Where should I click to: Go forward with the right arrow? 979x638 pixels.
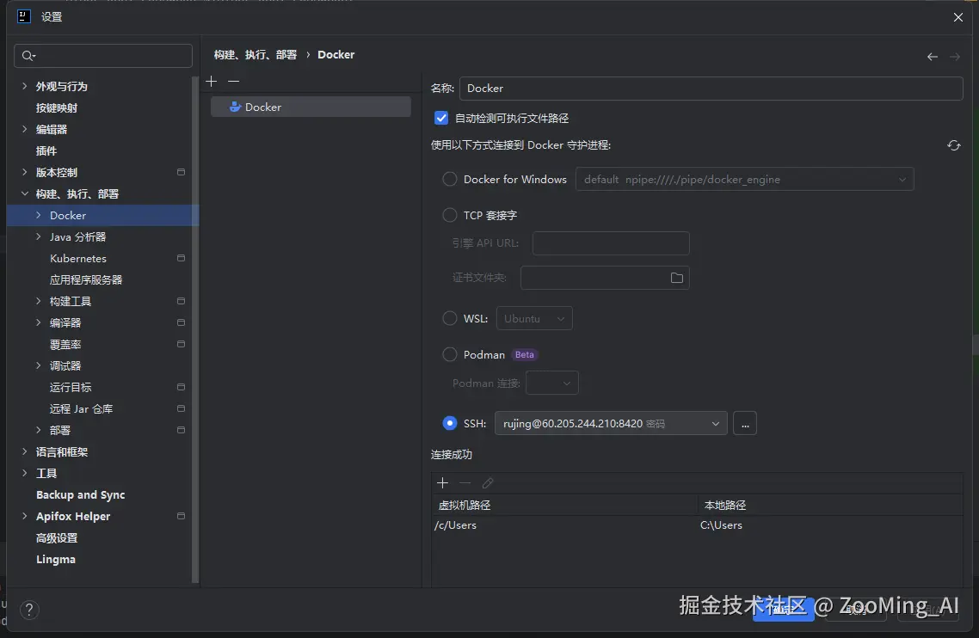click(955, 57)
